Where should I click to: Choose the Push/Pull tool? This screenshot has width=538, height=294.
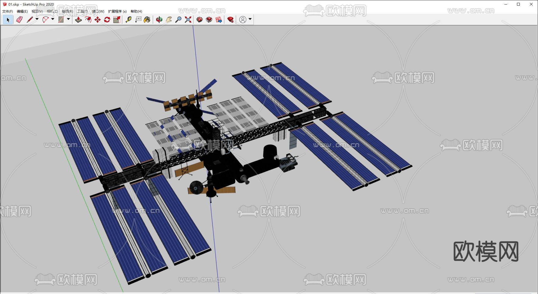(78, 20)
